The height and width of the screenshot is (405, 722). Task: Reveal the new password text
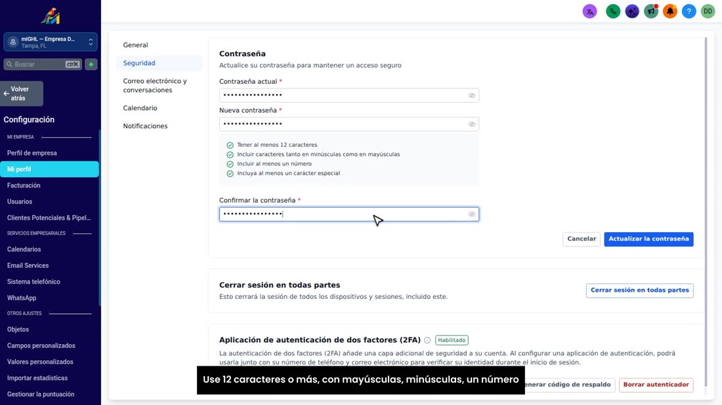pyautogui.click(x=471, y=124)
